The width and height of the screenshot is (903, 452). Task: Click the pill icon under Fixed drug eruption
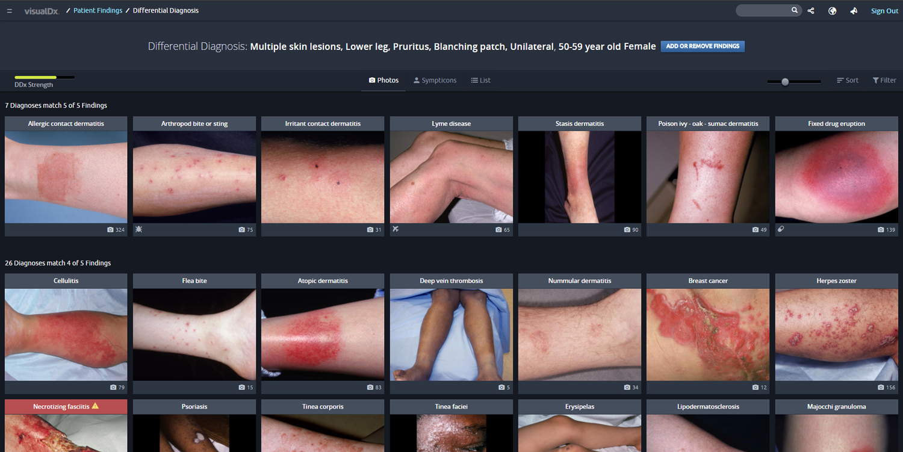tap(781, 229)
